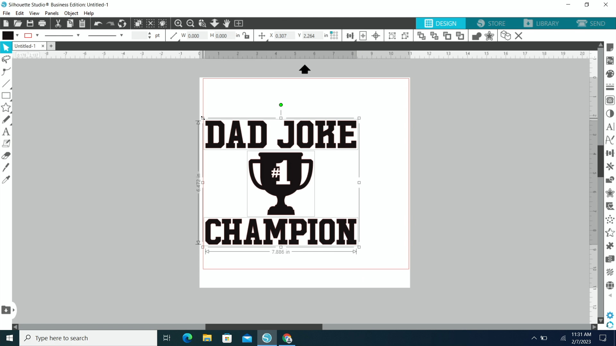
Task: Open the Object menu
Action: tap(71, 13)
